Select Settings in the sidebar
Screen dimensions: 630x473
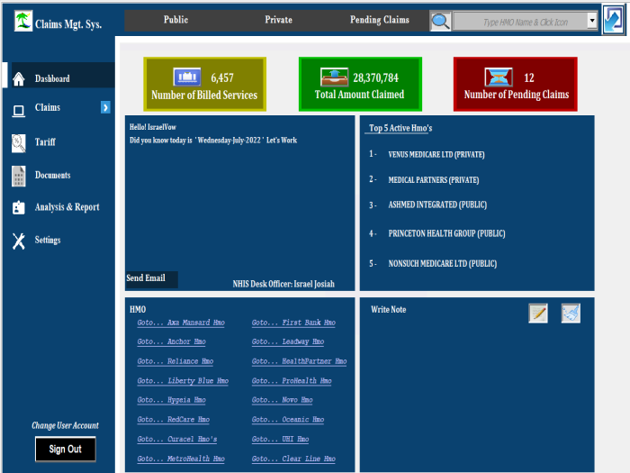coord(48,241)
